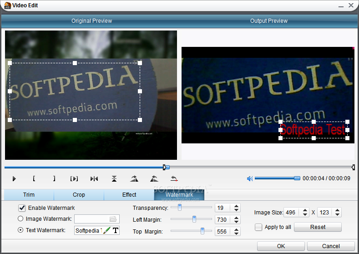Set trim end point bracket
This screenshot has height=254, width=359.
[x=54, y=178]
